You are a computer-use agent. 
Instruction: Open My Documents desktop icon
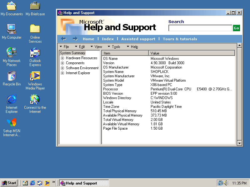(x=12, y=9)
